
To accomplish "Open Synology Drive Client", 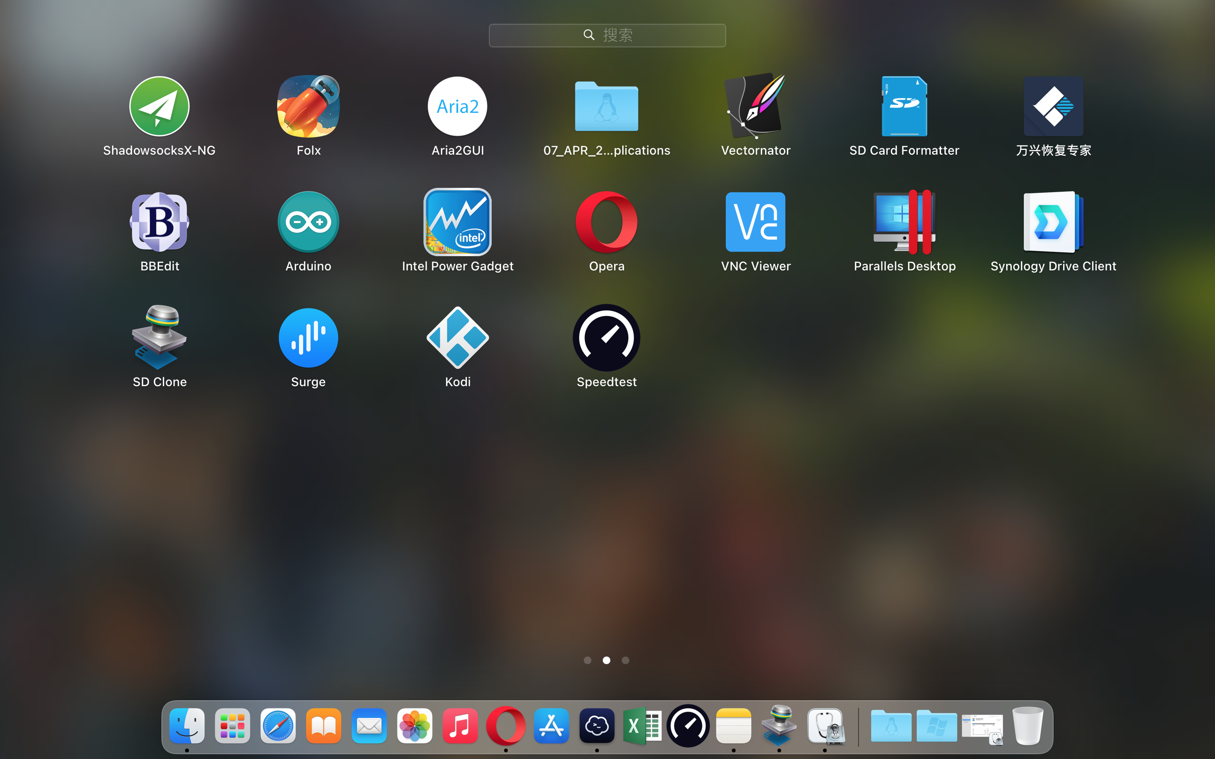I will coord(1053,222).
